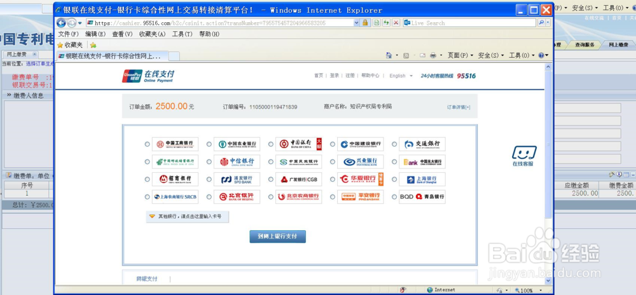
Task: Select the 中信银行 radio button
Action: pos(209,161)
